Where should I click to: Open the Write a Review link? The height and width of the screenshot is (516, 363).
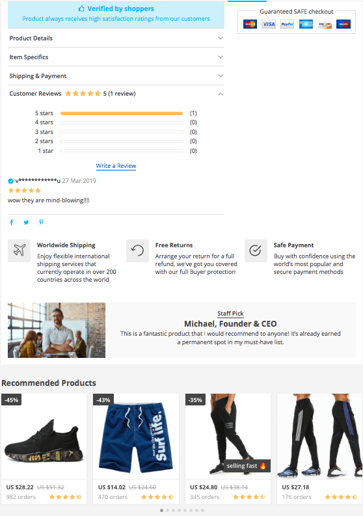point(116,166)
